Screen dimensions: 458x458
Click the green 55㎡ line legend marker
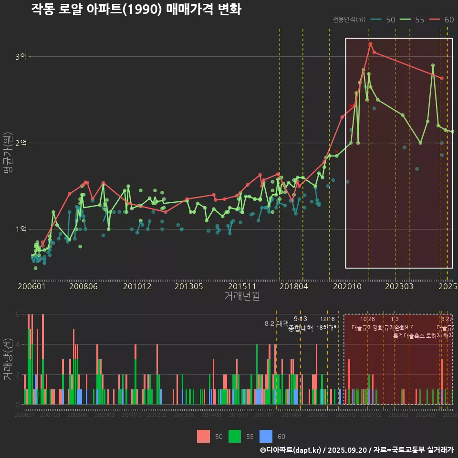pos(406,20)
